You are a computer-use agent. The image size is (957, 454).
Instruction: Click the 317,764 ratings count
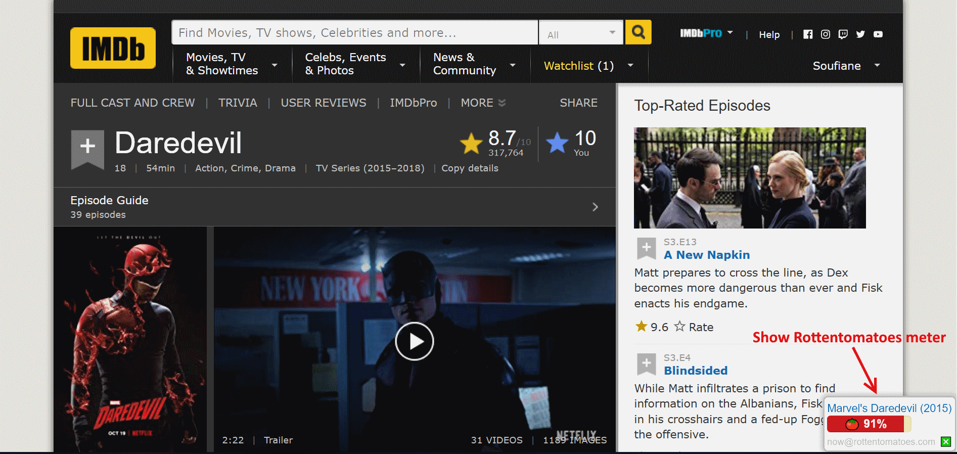(x=506, y=153)
